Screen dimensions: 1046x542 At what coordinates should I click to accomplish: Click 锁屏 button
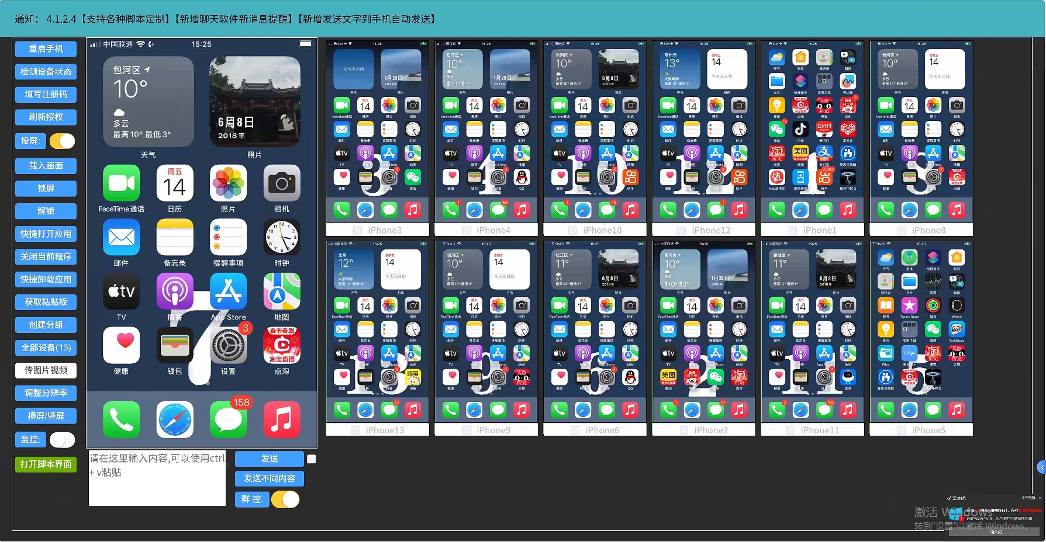(46, 189)
